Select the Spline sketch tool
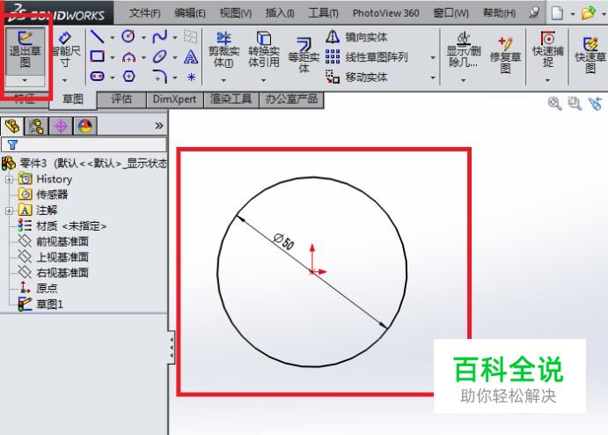608x435 pixels. pos(160,37)
